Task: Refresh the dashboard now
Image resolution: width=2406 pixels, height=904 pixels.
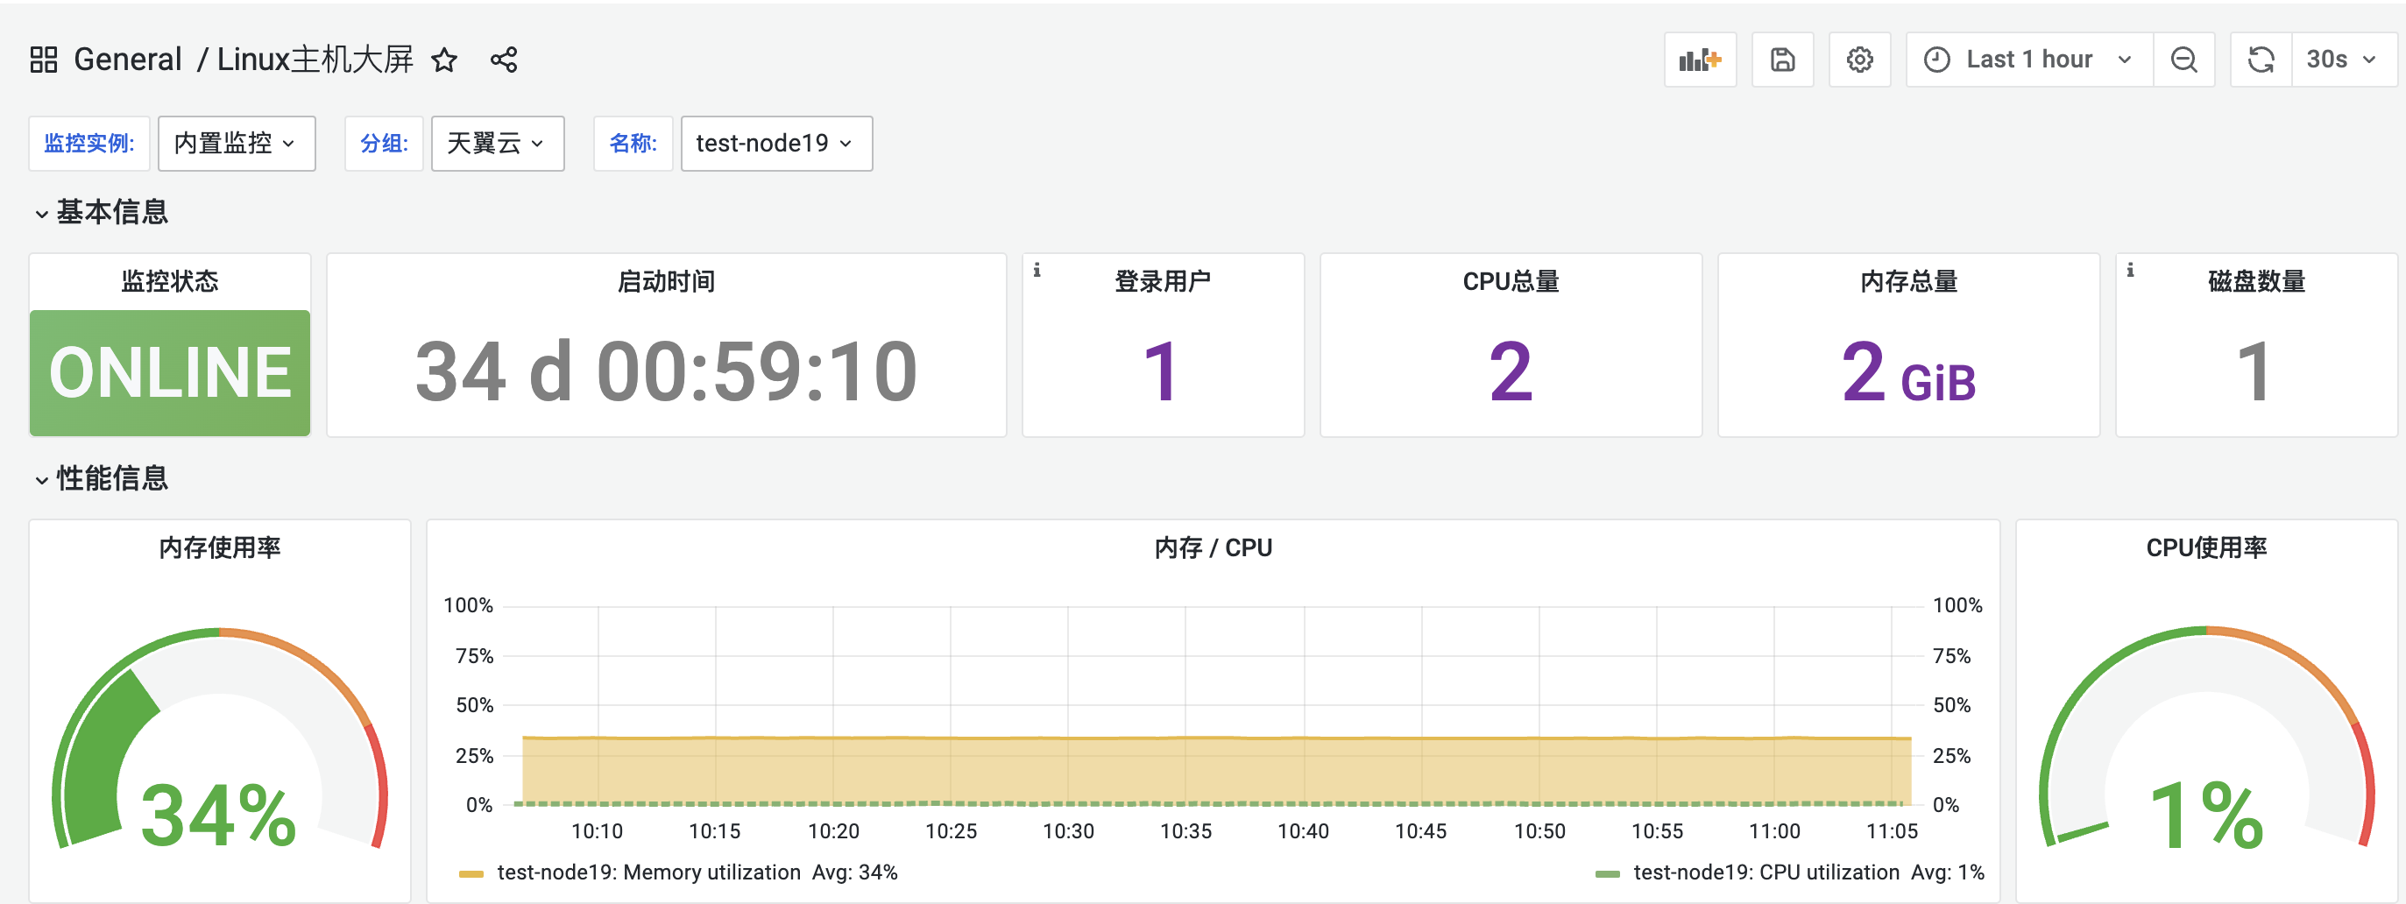Action: pyautogui.click(x=2261, y=60)
